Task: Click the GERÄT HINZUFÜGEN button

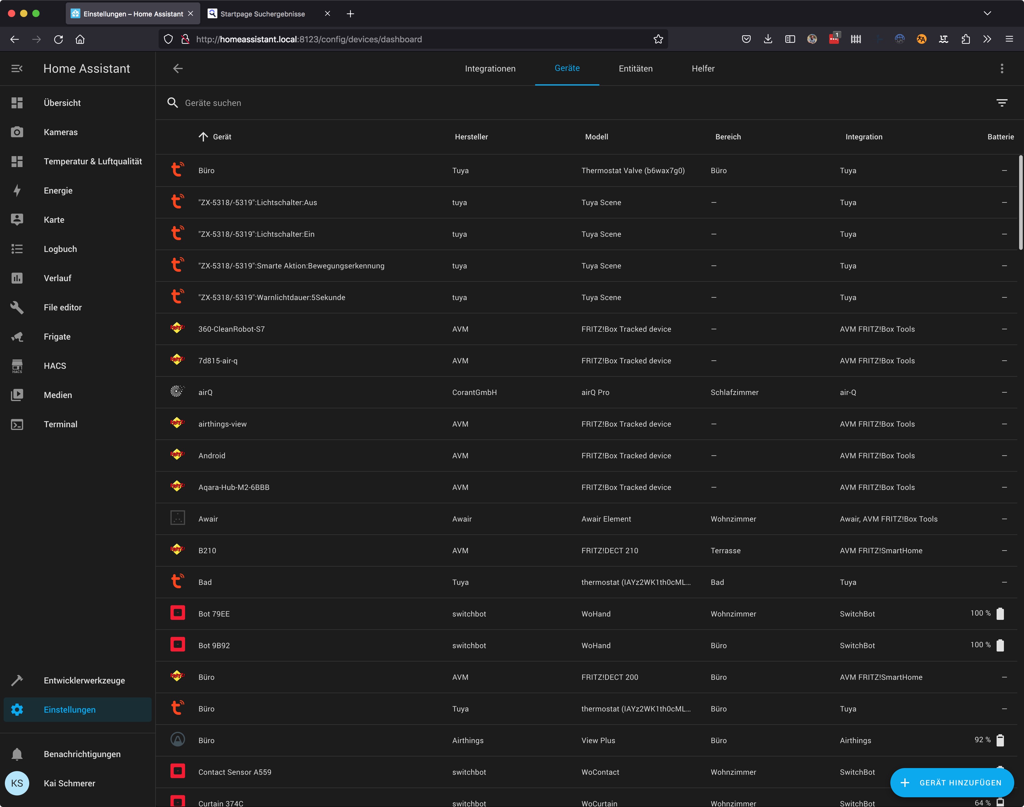Action: pos(952,782)
